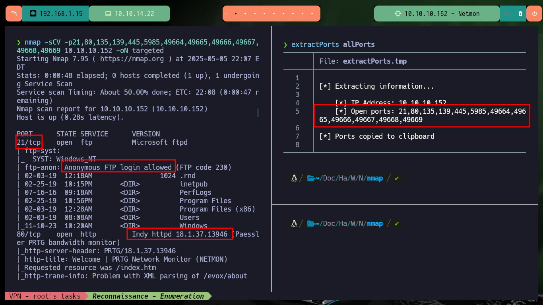This screenshot has width=543, height=305.
Task: Click 'allPorts' argument text
Action: (x=359, y=45)
